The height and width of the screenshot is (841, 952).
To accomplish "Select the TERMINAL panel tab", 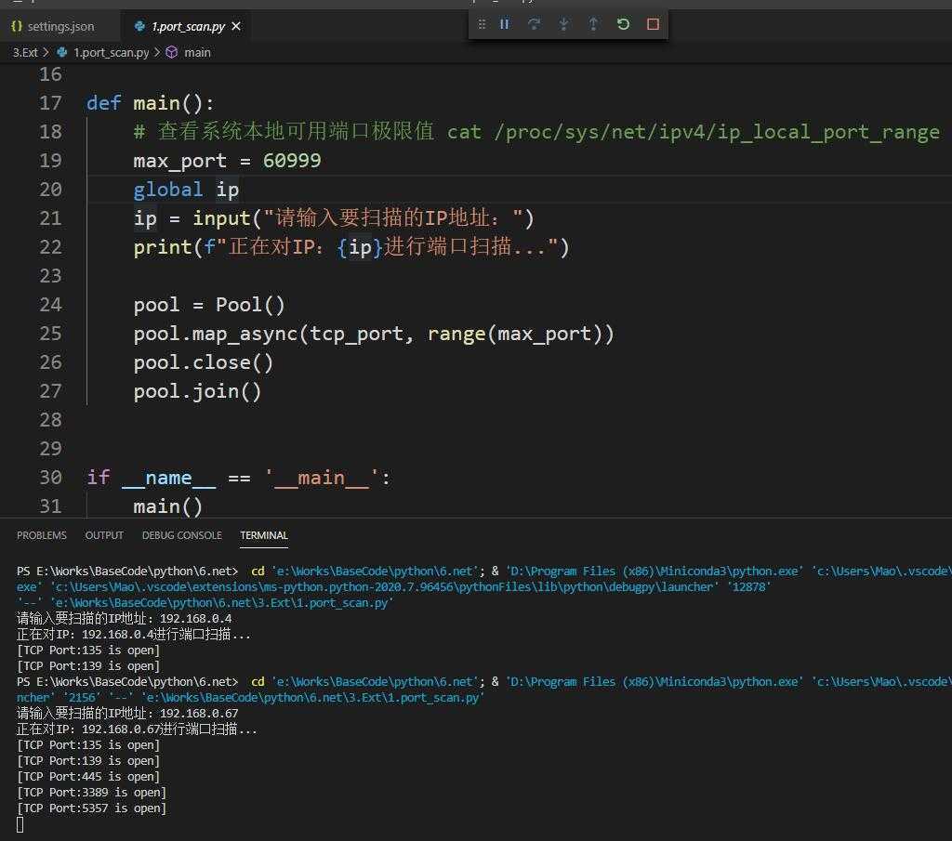I will click(263, 535).
